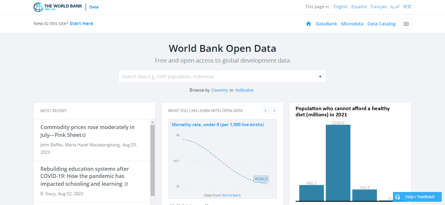Open the hamburger menu
The image size is (445, 205).
[406, 24]
